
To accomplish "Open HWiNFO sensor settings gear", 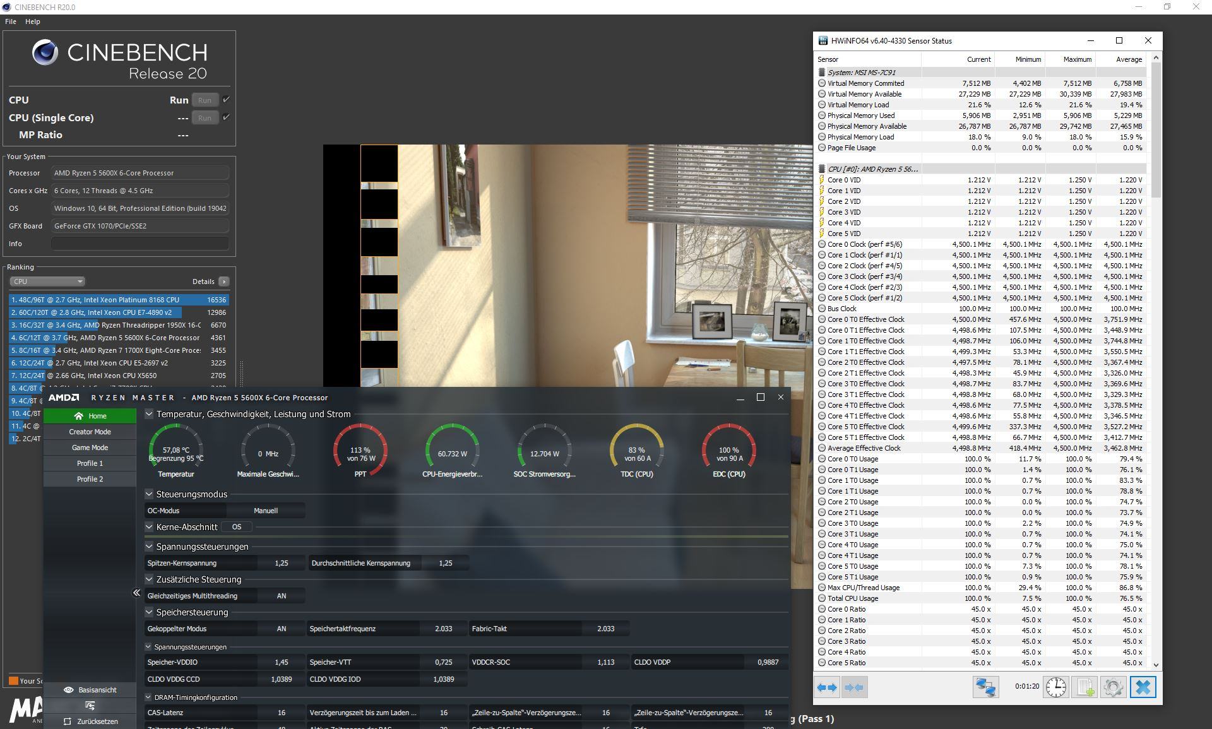I will 1113,687.
